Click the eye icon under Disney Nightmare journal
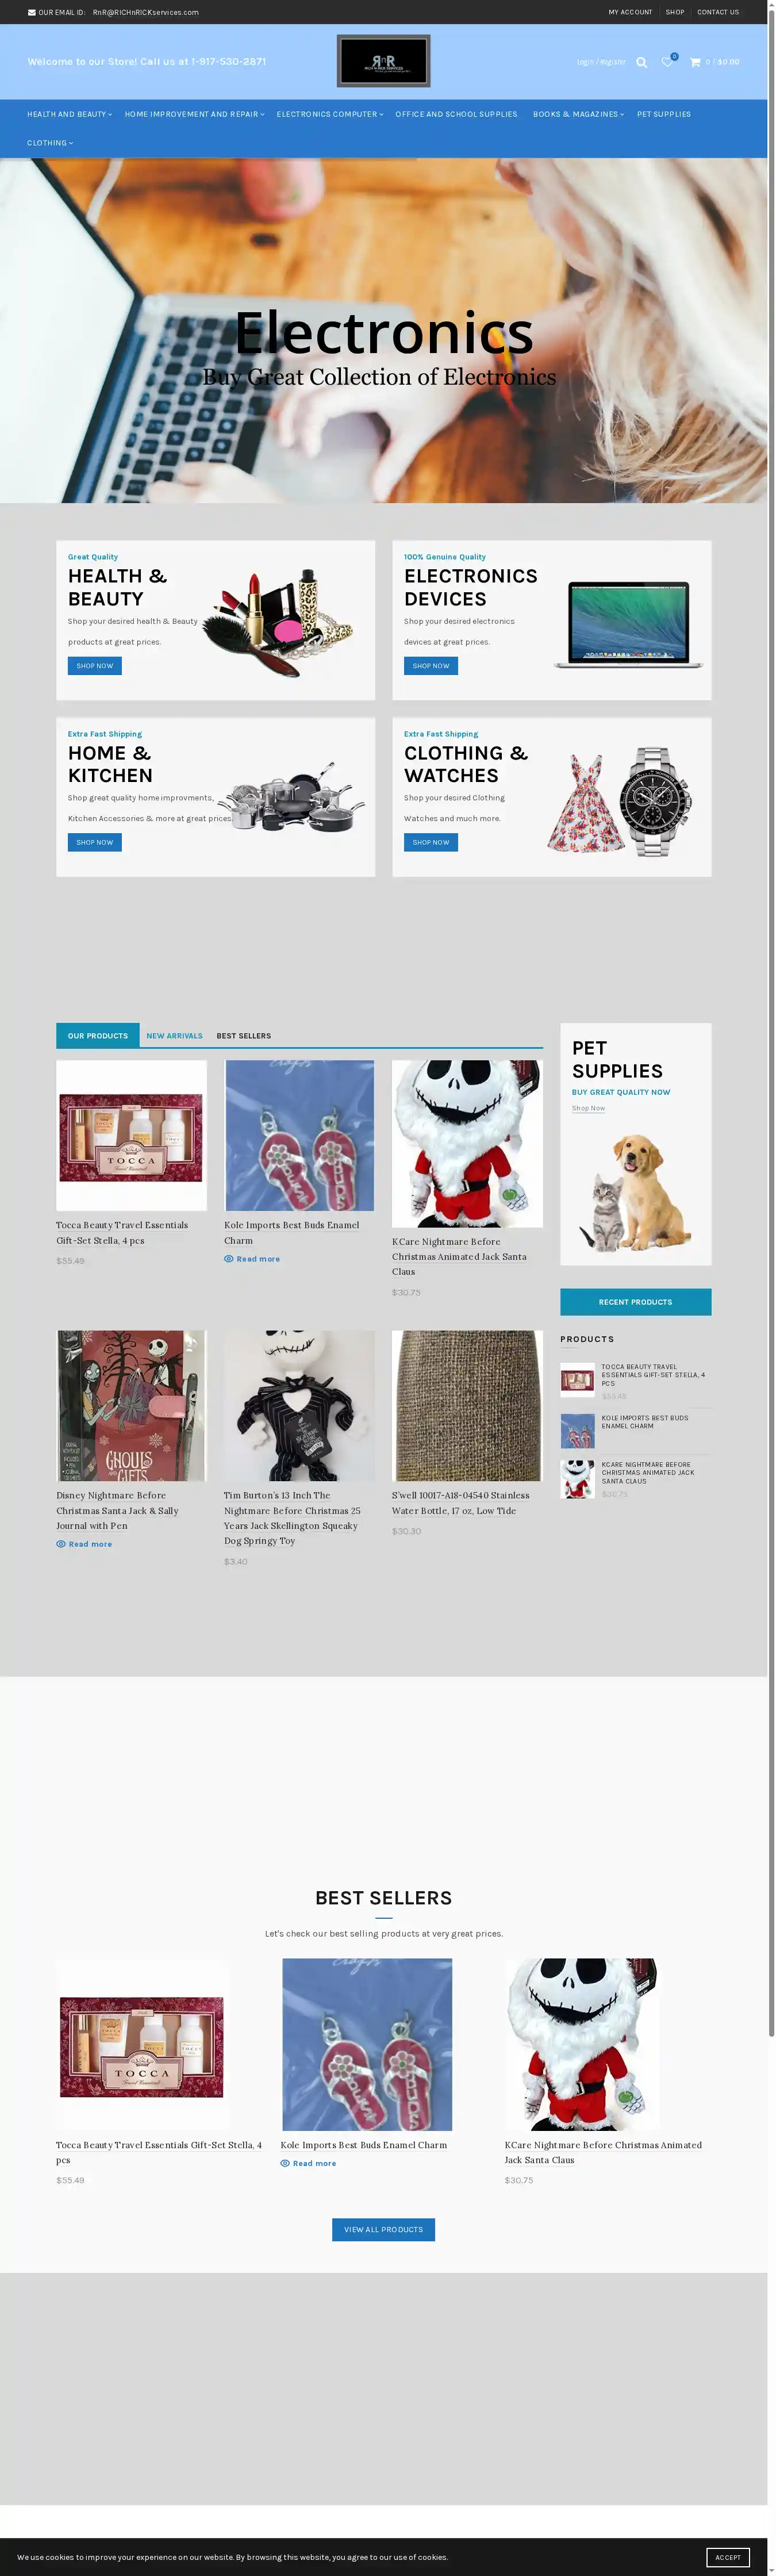This screenshot has height=2576, width=776. point(61,1544)
